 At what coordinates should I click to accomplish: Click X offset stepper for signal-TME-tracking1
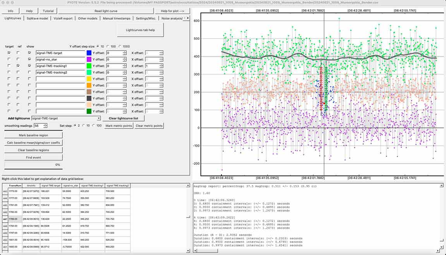(161, 66)
